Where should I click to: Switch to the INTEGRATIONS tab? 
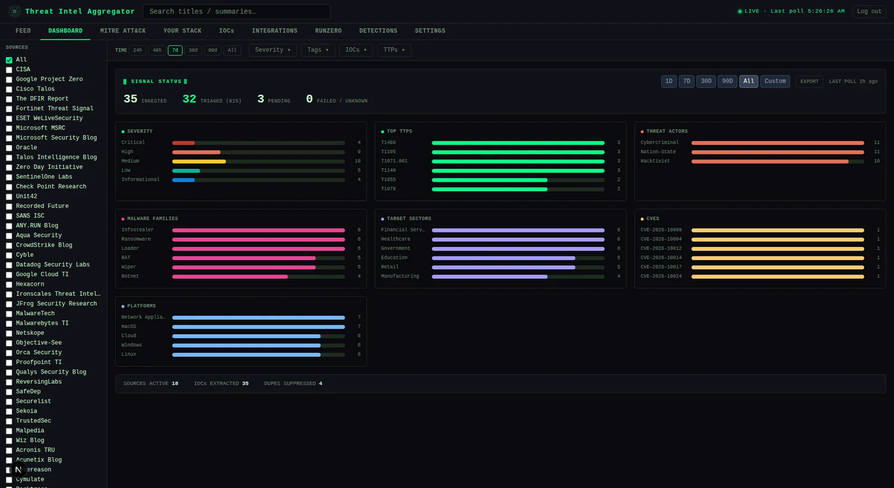[x=274, y=31]
